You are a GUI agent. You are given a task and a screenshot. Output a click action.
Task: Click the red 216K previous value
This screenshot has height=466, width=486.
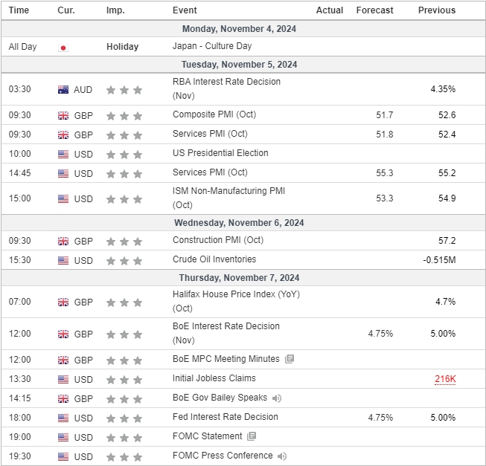pyautogui.click(x=445, y=379)
